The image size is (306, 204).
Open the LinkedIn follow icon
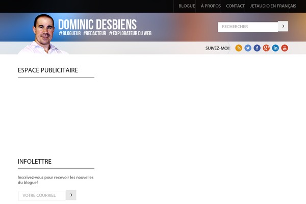click(x=275, y=48)
